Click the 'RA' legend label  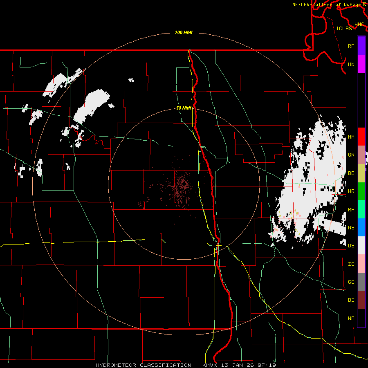pyautogui.click(x=351, y=209)
